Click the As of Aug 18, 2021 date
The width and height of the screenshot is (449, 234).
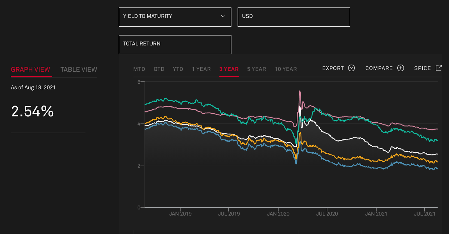33,88
